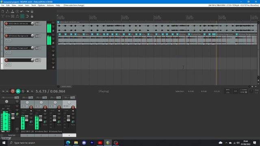The image size is (260, 146).
Task: Open Microsoft Edge from the taskbar
Action: pos(68,143)
